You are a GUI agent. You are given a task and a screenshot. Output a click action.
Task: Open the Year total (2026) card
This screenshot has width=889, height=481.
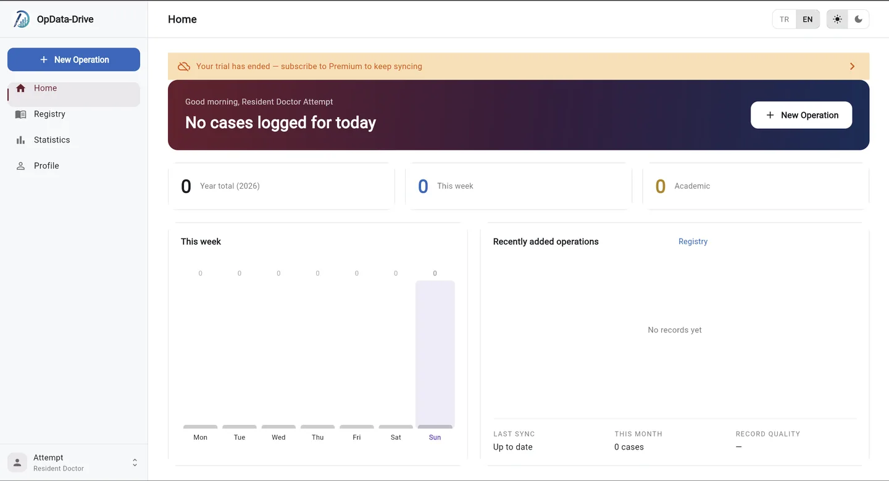(x=282, y=186)
